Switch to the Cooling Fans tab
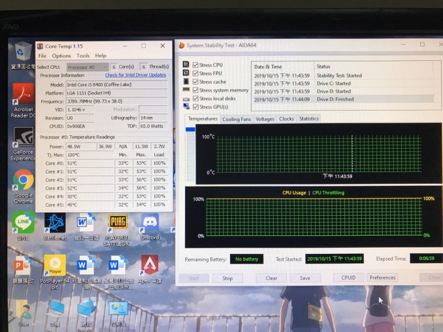The image size is (443, 332). coord(236,119)
